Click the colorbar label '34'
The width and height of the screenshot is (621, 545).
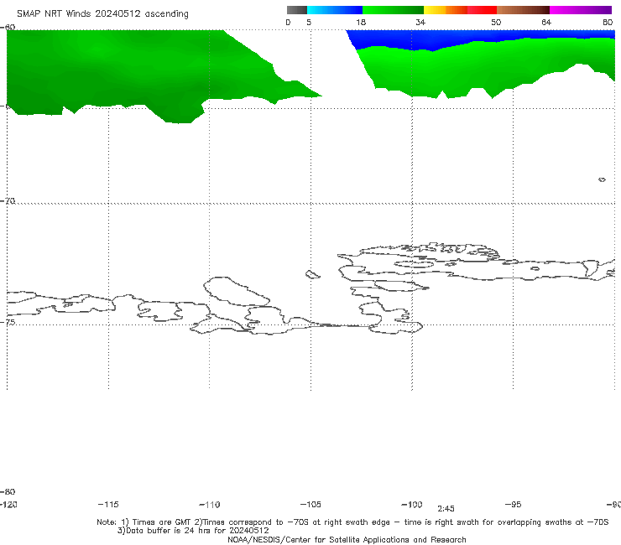(420, 22)
